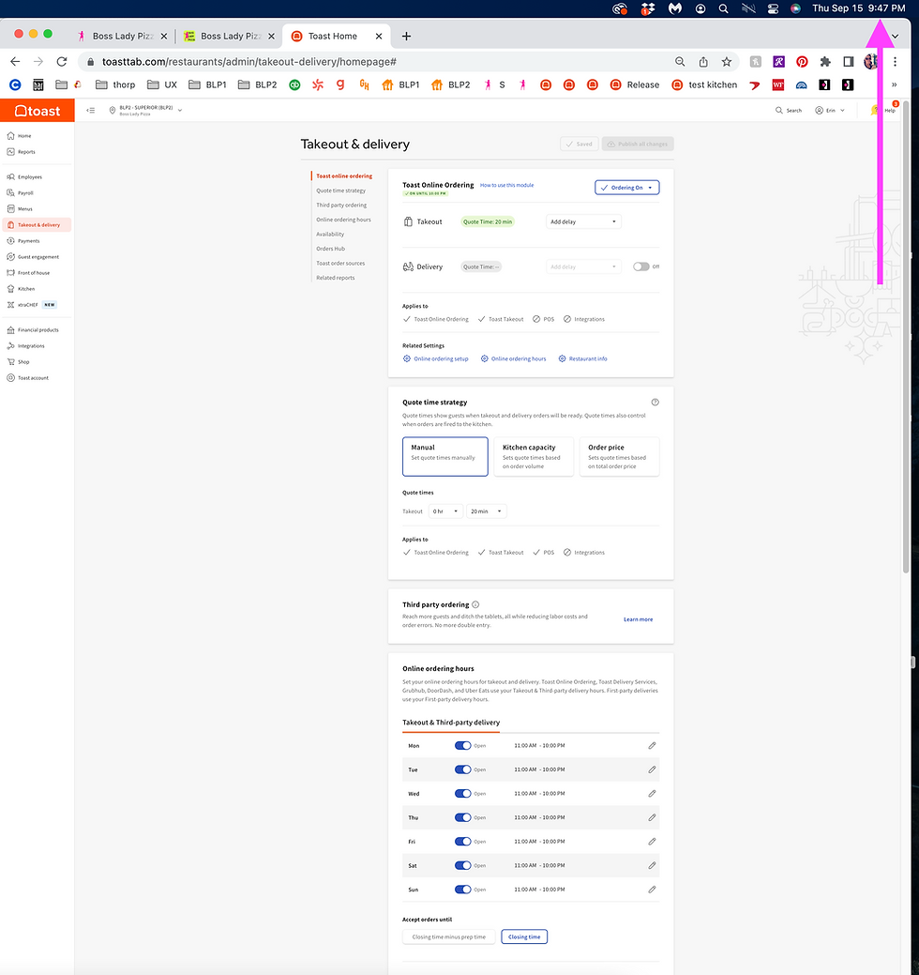Edit Sunday hours with the pencil icon
919x975 pixels.
(652, 890)
